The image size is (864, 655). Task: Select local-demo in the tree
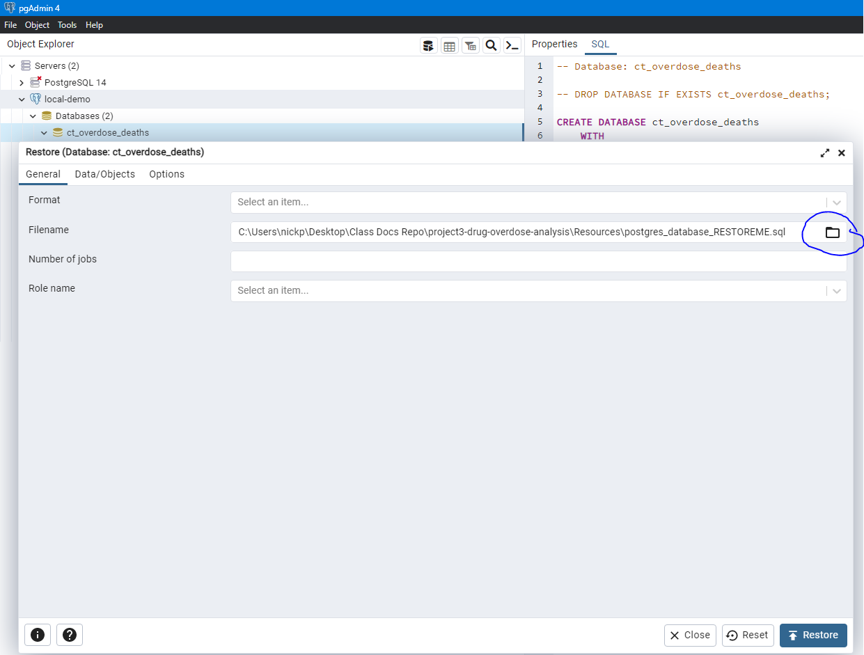(x=68, y=99)
